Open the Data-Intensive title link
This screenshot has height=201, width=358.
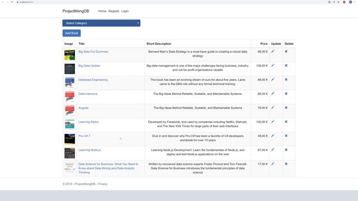[x=88, y=94]
